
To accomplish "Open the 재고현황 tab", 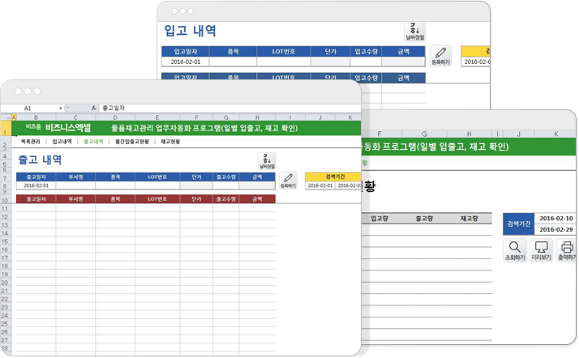I will pos(170,142).
